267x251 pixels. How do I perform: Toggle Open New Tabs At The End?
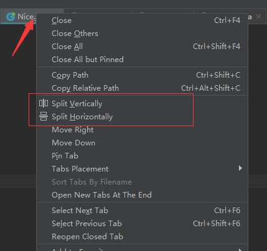(143, 195)
